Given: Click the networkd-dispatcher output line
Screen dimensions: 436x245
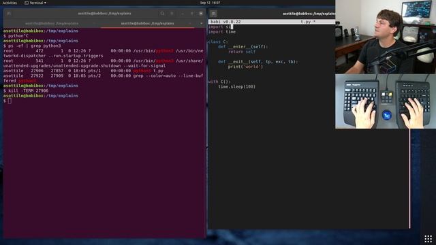Looking at the screenshot, I should click(x=53, y=56).
